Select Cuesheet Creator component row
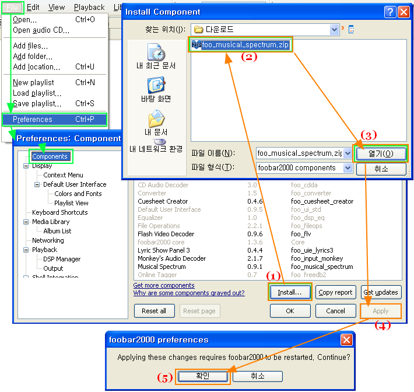Image resolution: width=414 pixels, height=392 pixels. [x=268, y=201]
